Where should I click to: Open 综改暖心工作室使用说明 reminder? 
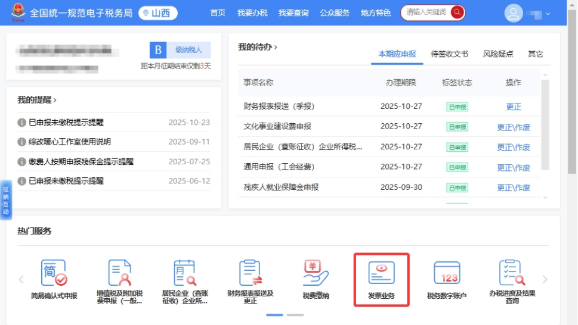[x=70, y=142]
